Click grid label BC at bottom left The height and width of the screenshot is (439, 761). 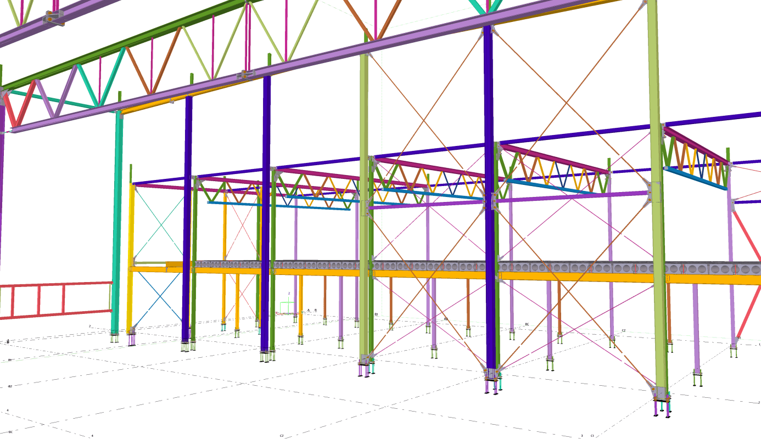(10, 432)
